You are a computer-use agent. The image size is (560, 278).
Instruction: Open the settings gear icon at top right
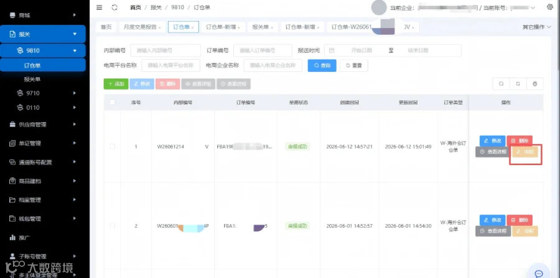pyautogui.click(x=550, y=7)
